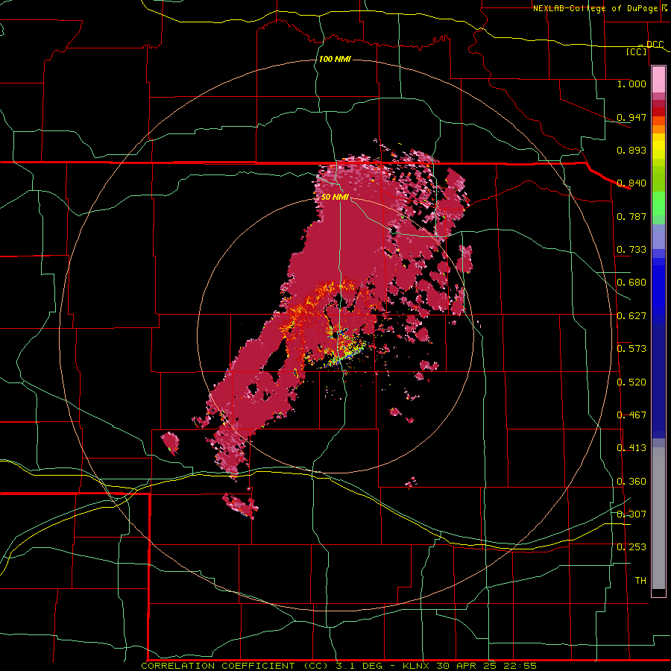This screenshot has width=671, height=671.
Task: Click the [CC] legend heading
Action: pos(637,51)
